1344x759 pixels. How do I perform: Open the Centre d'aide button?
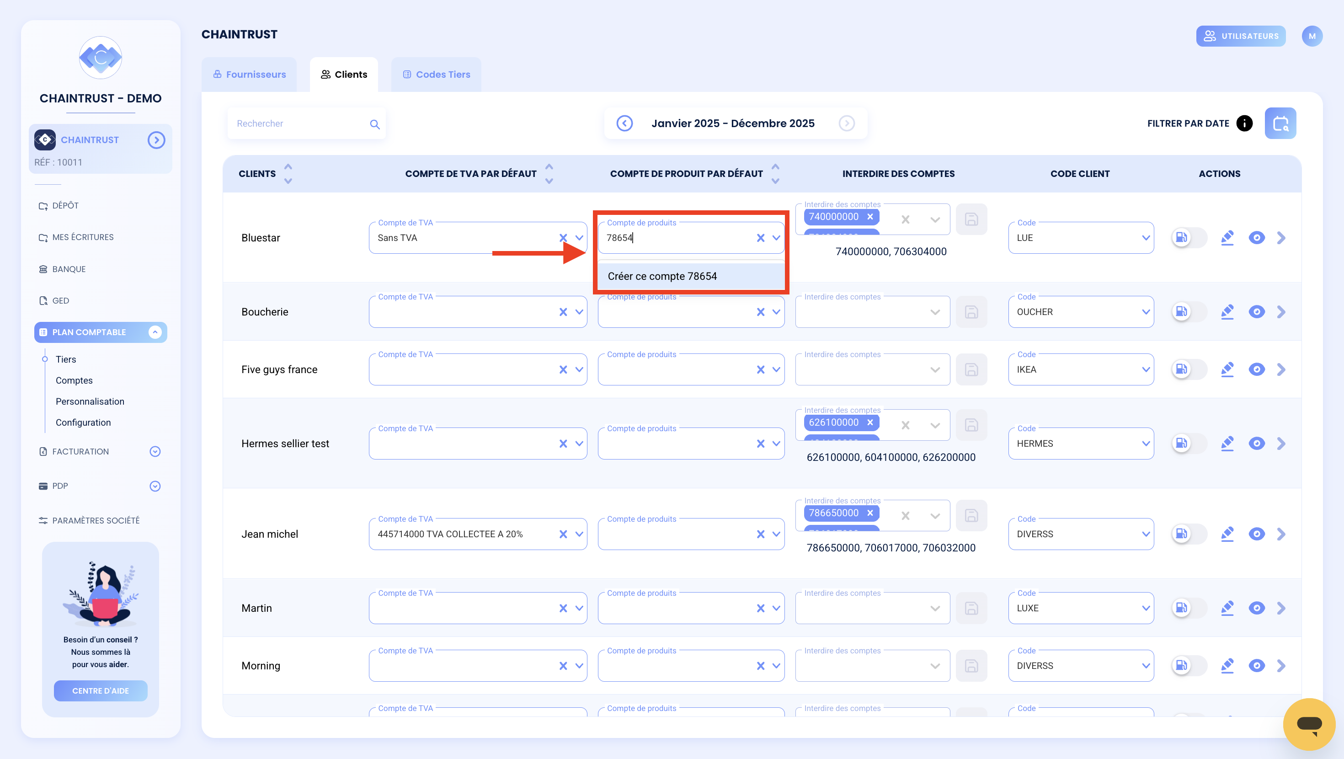(x=100, y=690)
